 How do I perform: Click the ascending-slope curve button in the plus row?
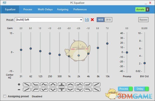pyautogui.click(x=97, y=84)
